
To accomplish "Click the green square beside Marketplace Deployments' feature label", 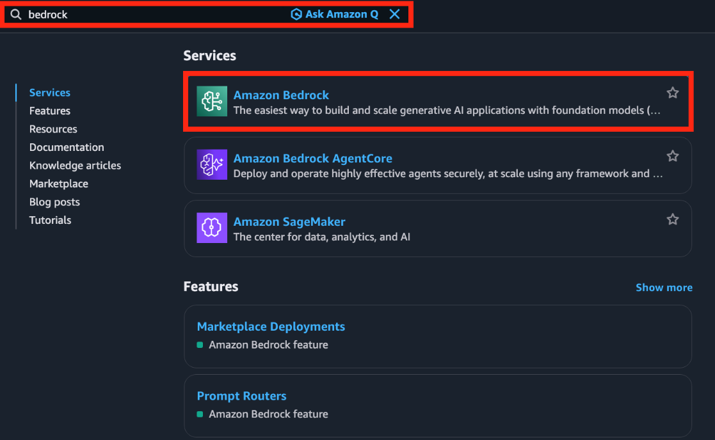I will (x=200, y=345).
